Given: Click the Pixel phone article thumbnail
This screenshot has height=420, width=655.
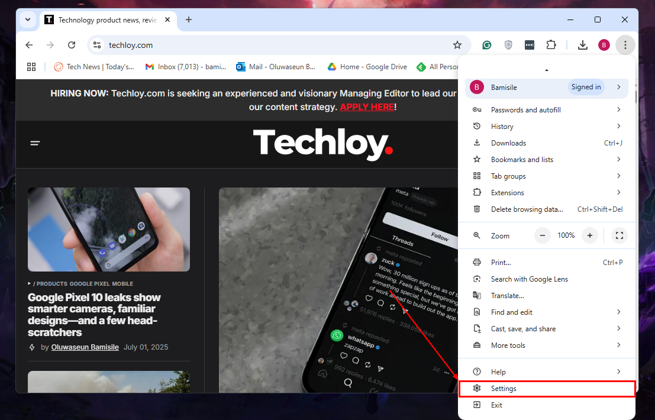Looking at the screenshot, I should point(109,229).
